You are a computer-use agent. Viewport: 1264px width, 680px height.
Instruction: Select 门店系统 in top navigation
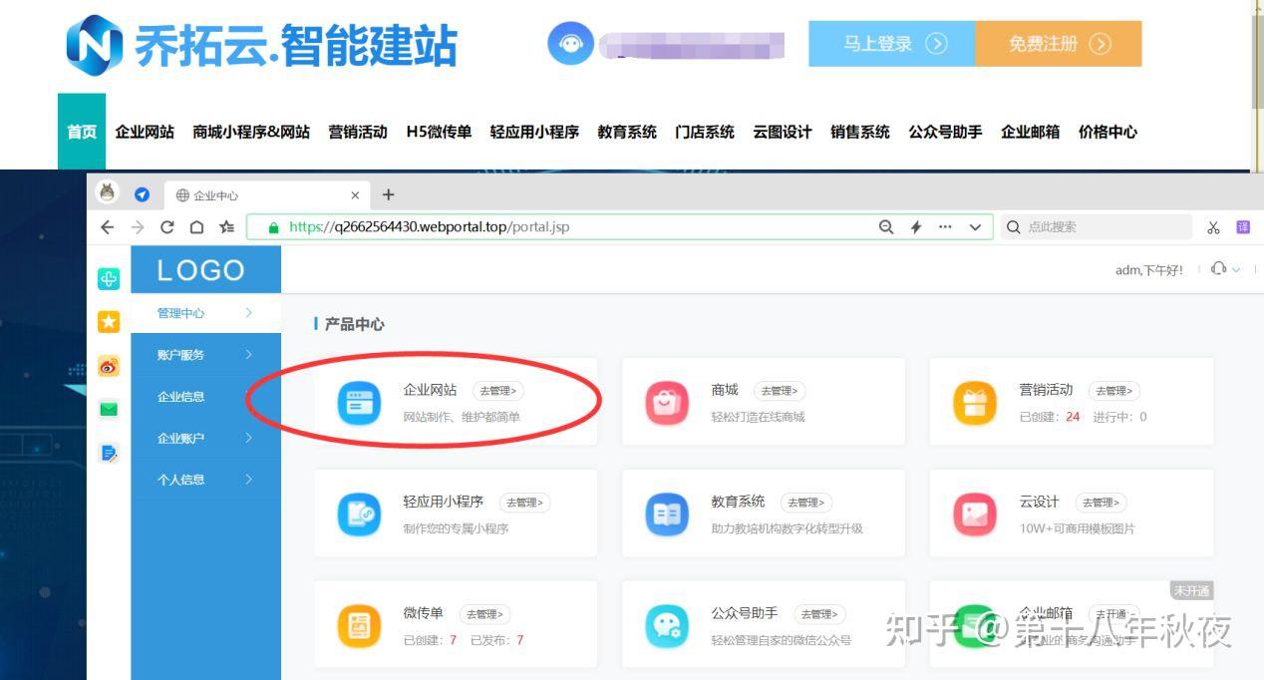pyautogui.click(x=705, y=132)
